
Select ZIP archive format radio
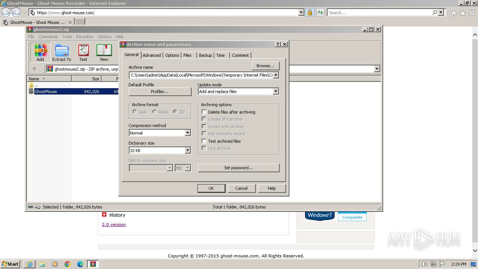[175, 112]
